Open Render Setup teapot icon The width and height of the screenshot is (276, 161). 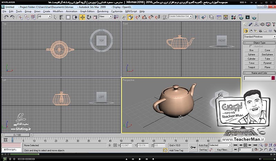click(x=241, y=17)
